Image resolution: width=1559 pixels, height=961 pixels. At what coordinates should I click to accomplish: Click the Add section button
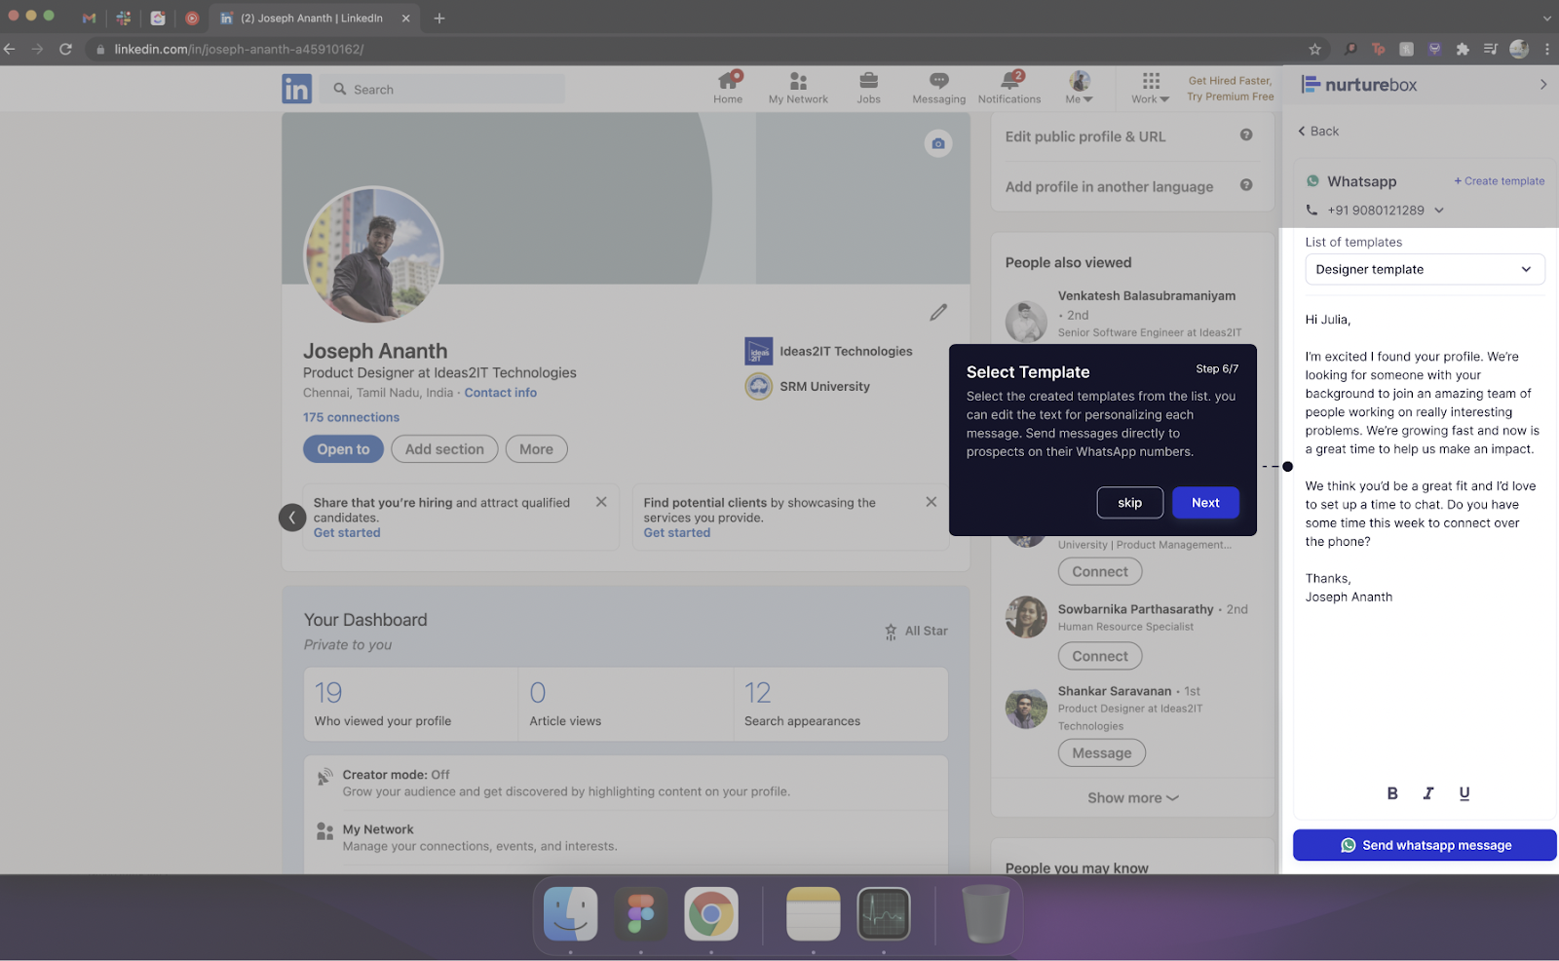[444, 449]
